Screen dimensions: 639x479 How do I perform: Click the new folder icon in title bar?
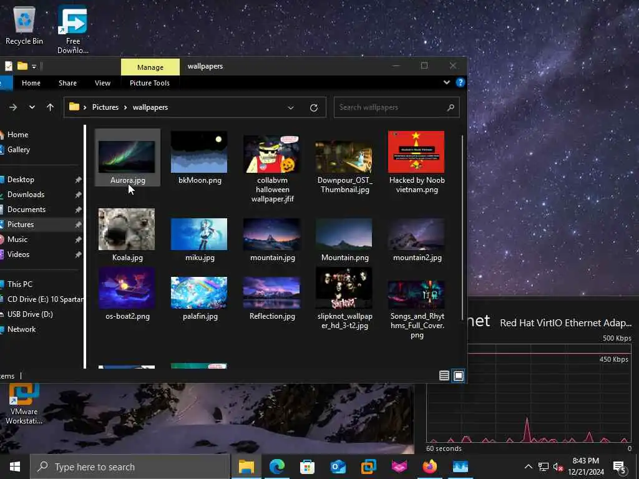(x=22, y=66)
